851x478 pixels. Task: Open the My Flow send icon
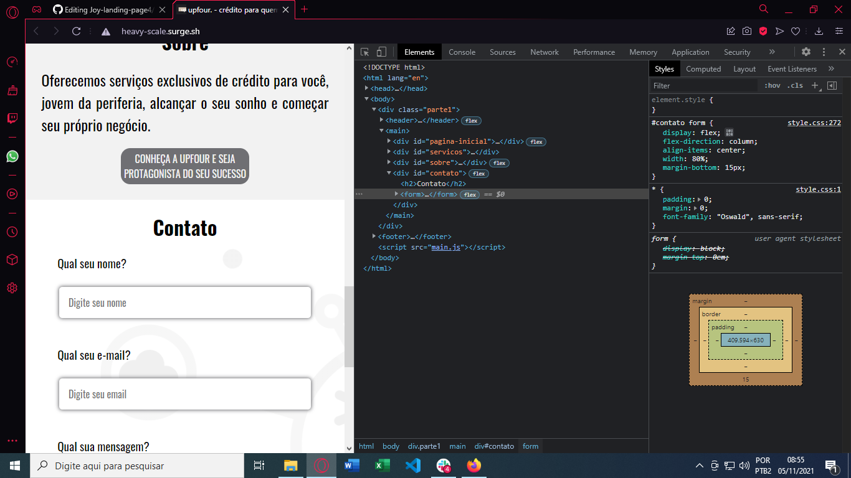pyautogui.click(x=779, y=31)
